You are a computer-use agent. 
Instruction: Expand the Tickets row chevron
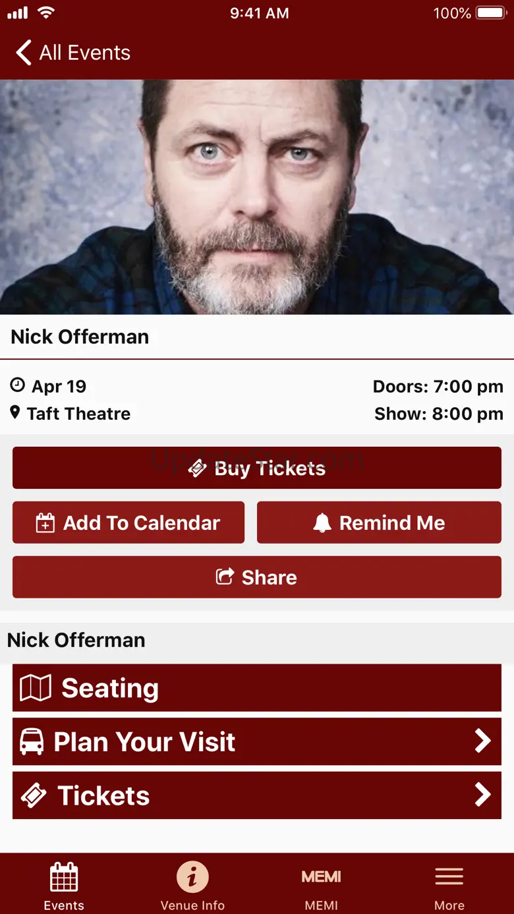pyautogui.click(x=482, y=795)
